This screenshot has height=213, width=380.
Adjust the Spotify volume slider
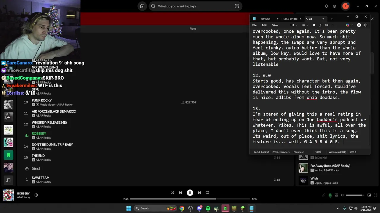click(x=355, y=195)
